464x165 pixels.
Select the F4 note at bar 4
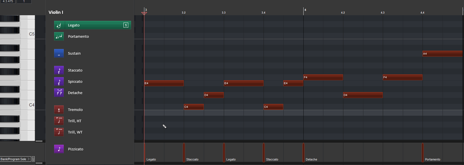coord(323,77)
